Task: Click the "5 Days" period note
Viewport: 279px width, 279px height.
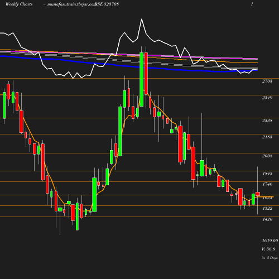Action: (x=272, y=258)
